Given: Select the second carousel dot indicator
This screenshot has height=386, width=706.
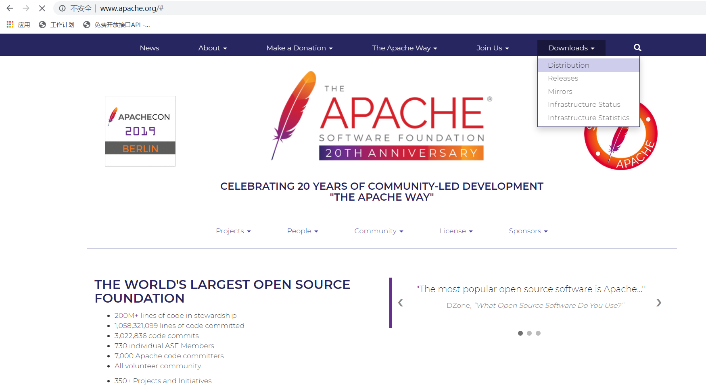Looking at the screenshot, I should [x=529, y=333].
